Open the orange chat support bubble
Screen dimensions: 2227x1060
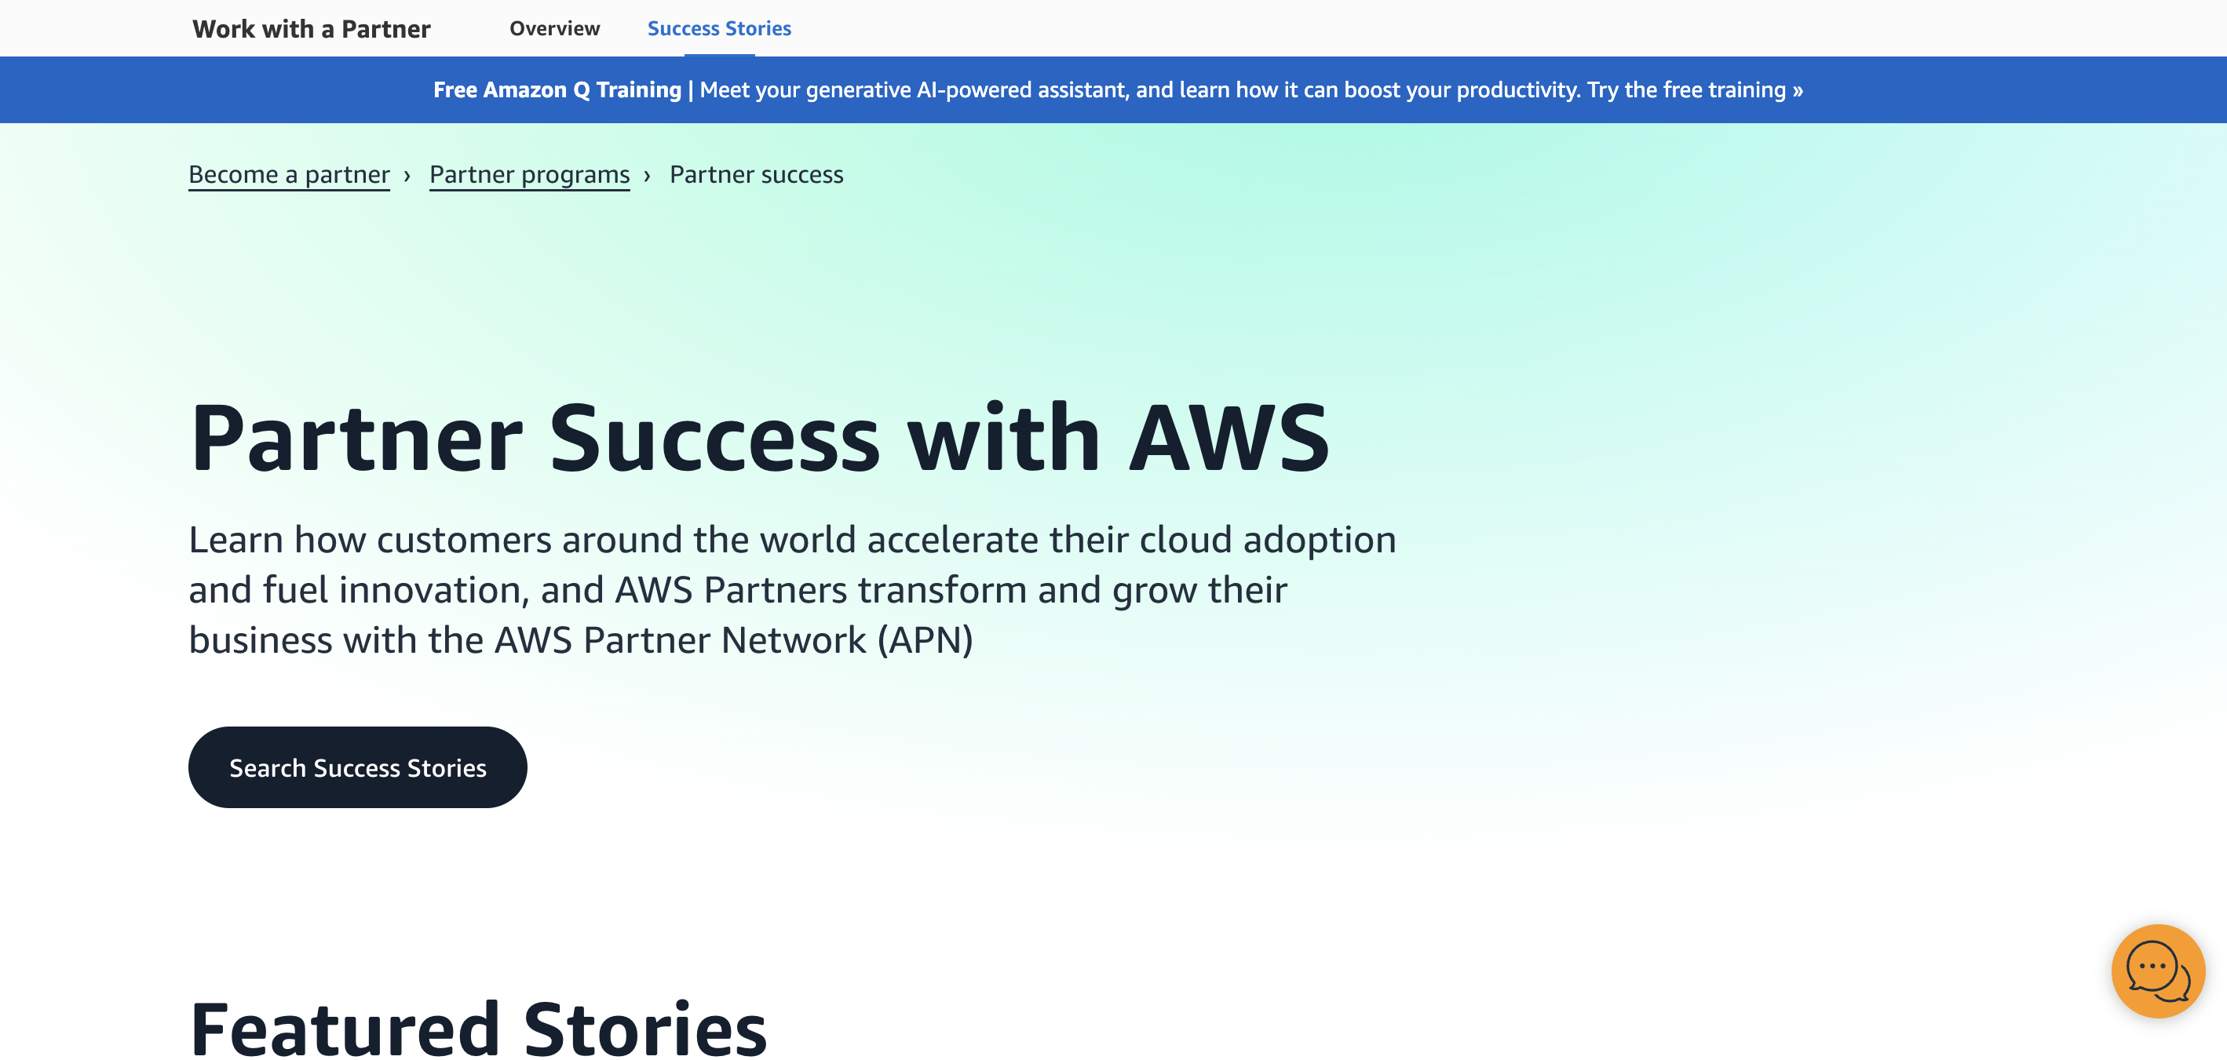(2157, 970)
